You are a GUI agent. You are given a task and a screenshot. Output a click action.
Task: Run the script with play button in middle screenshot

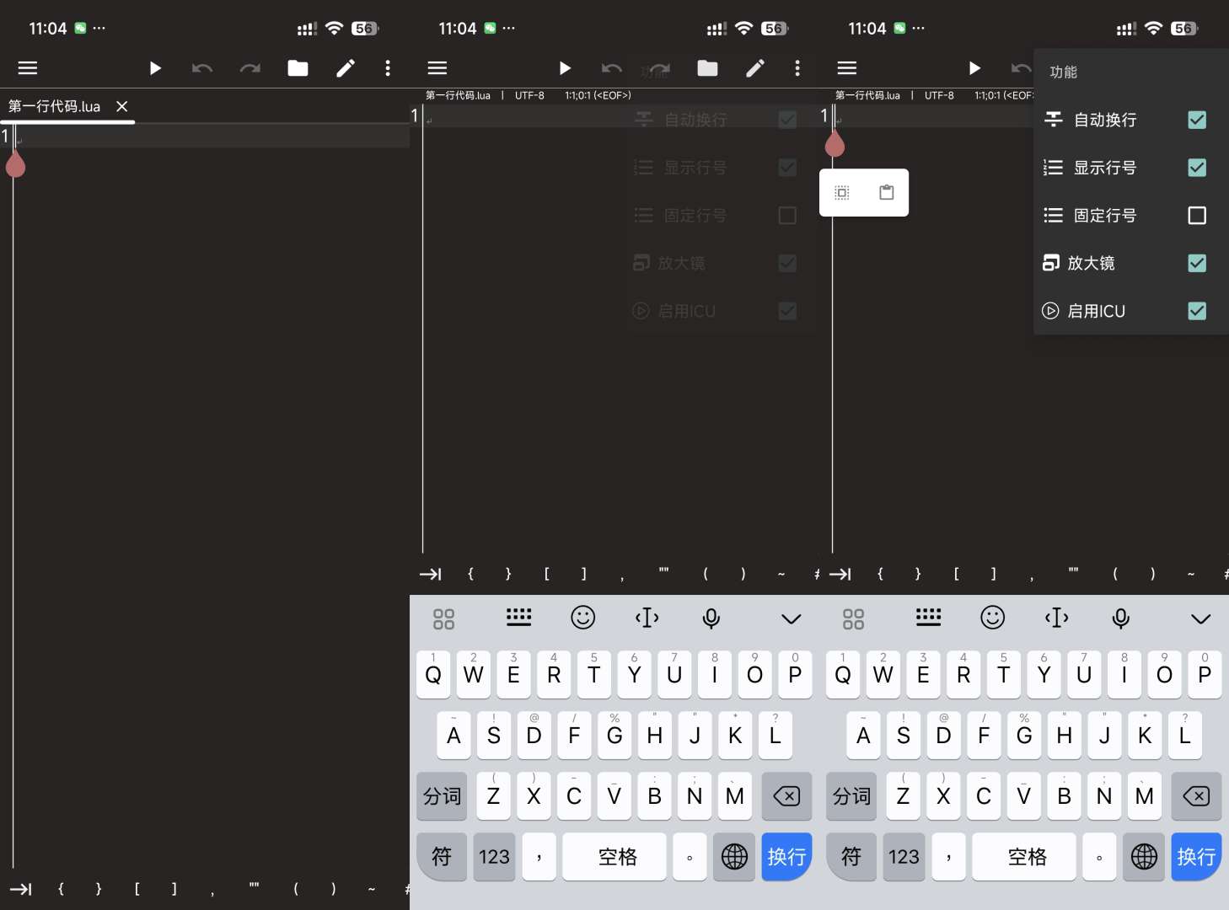[565, 68]
